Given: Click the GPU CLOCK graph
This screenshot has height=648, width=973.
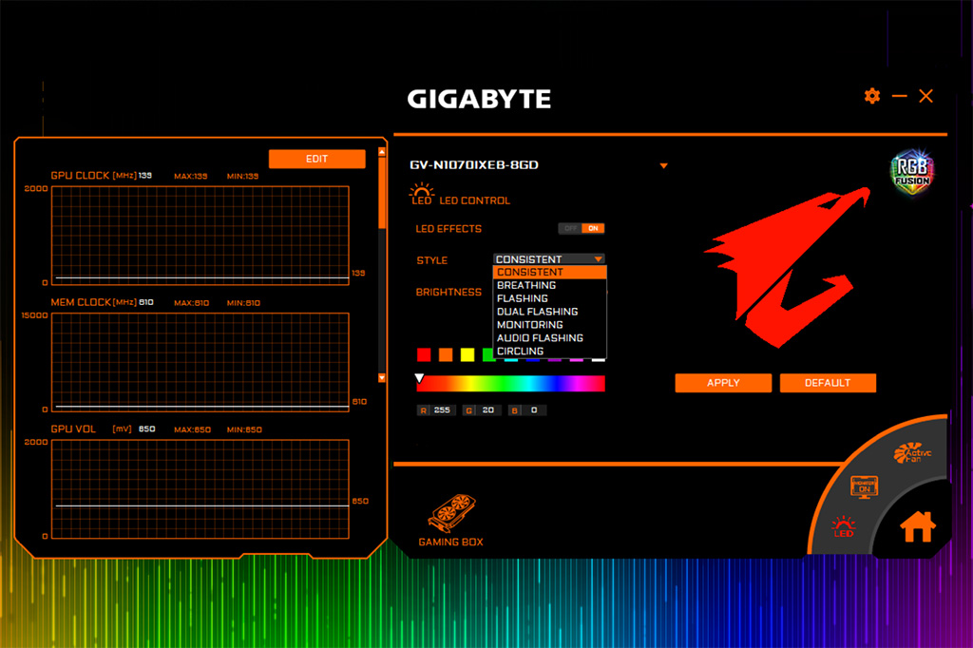Looking at the screenshot, I should tap(200, 236).
